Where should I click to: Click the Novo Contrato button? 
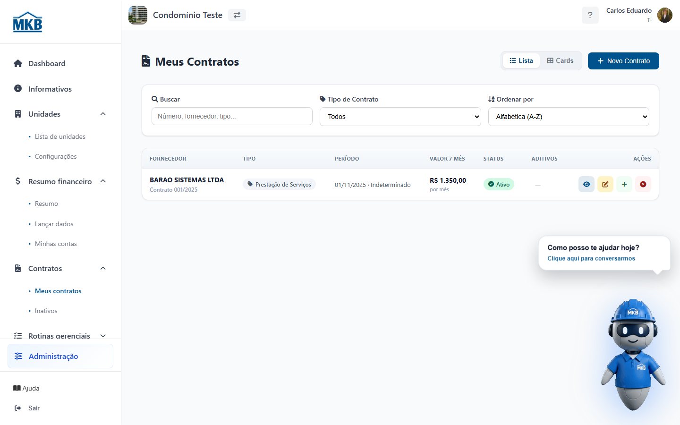(623, 61)
